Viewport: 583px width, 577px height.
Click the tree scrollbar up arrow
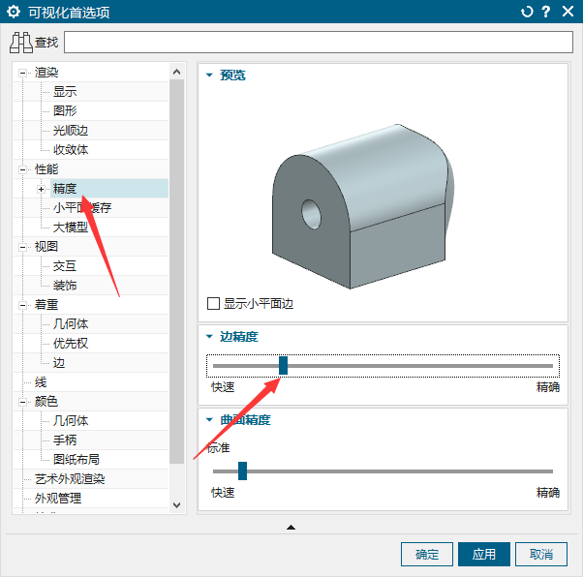[176, 72]
